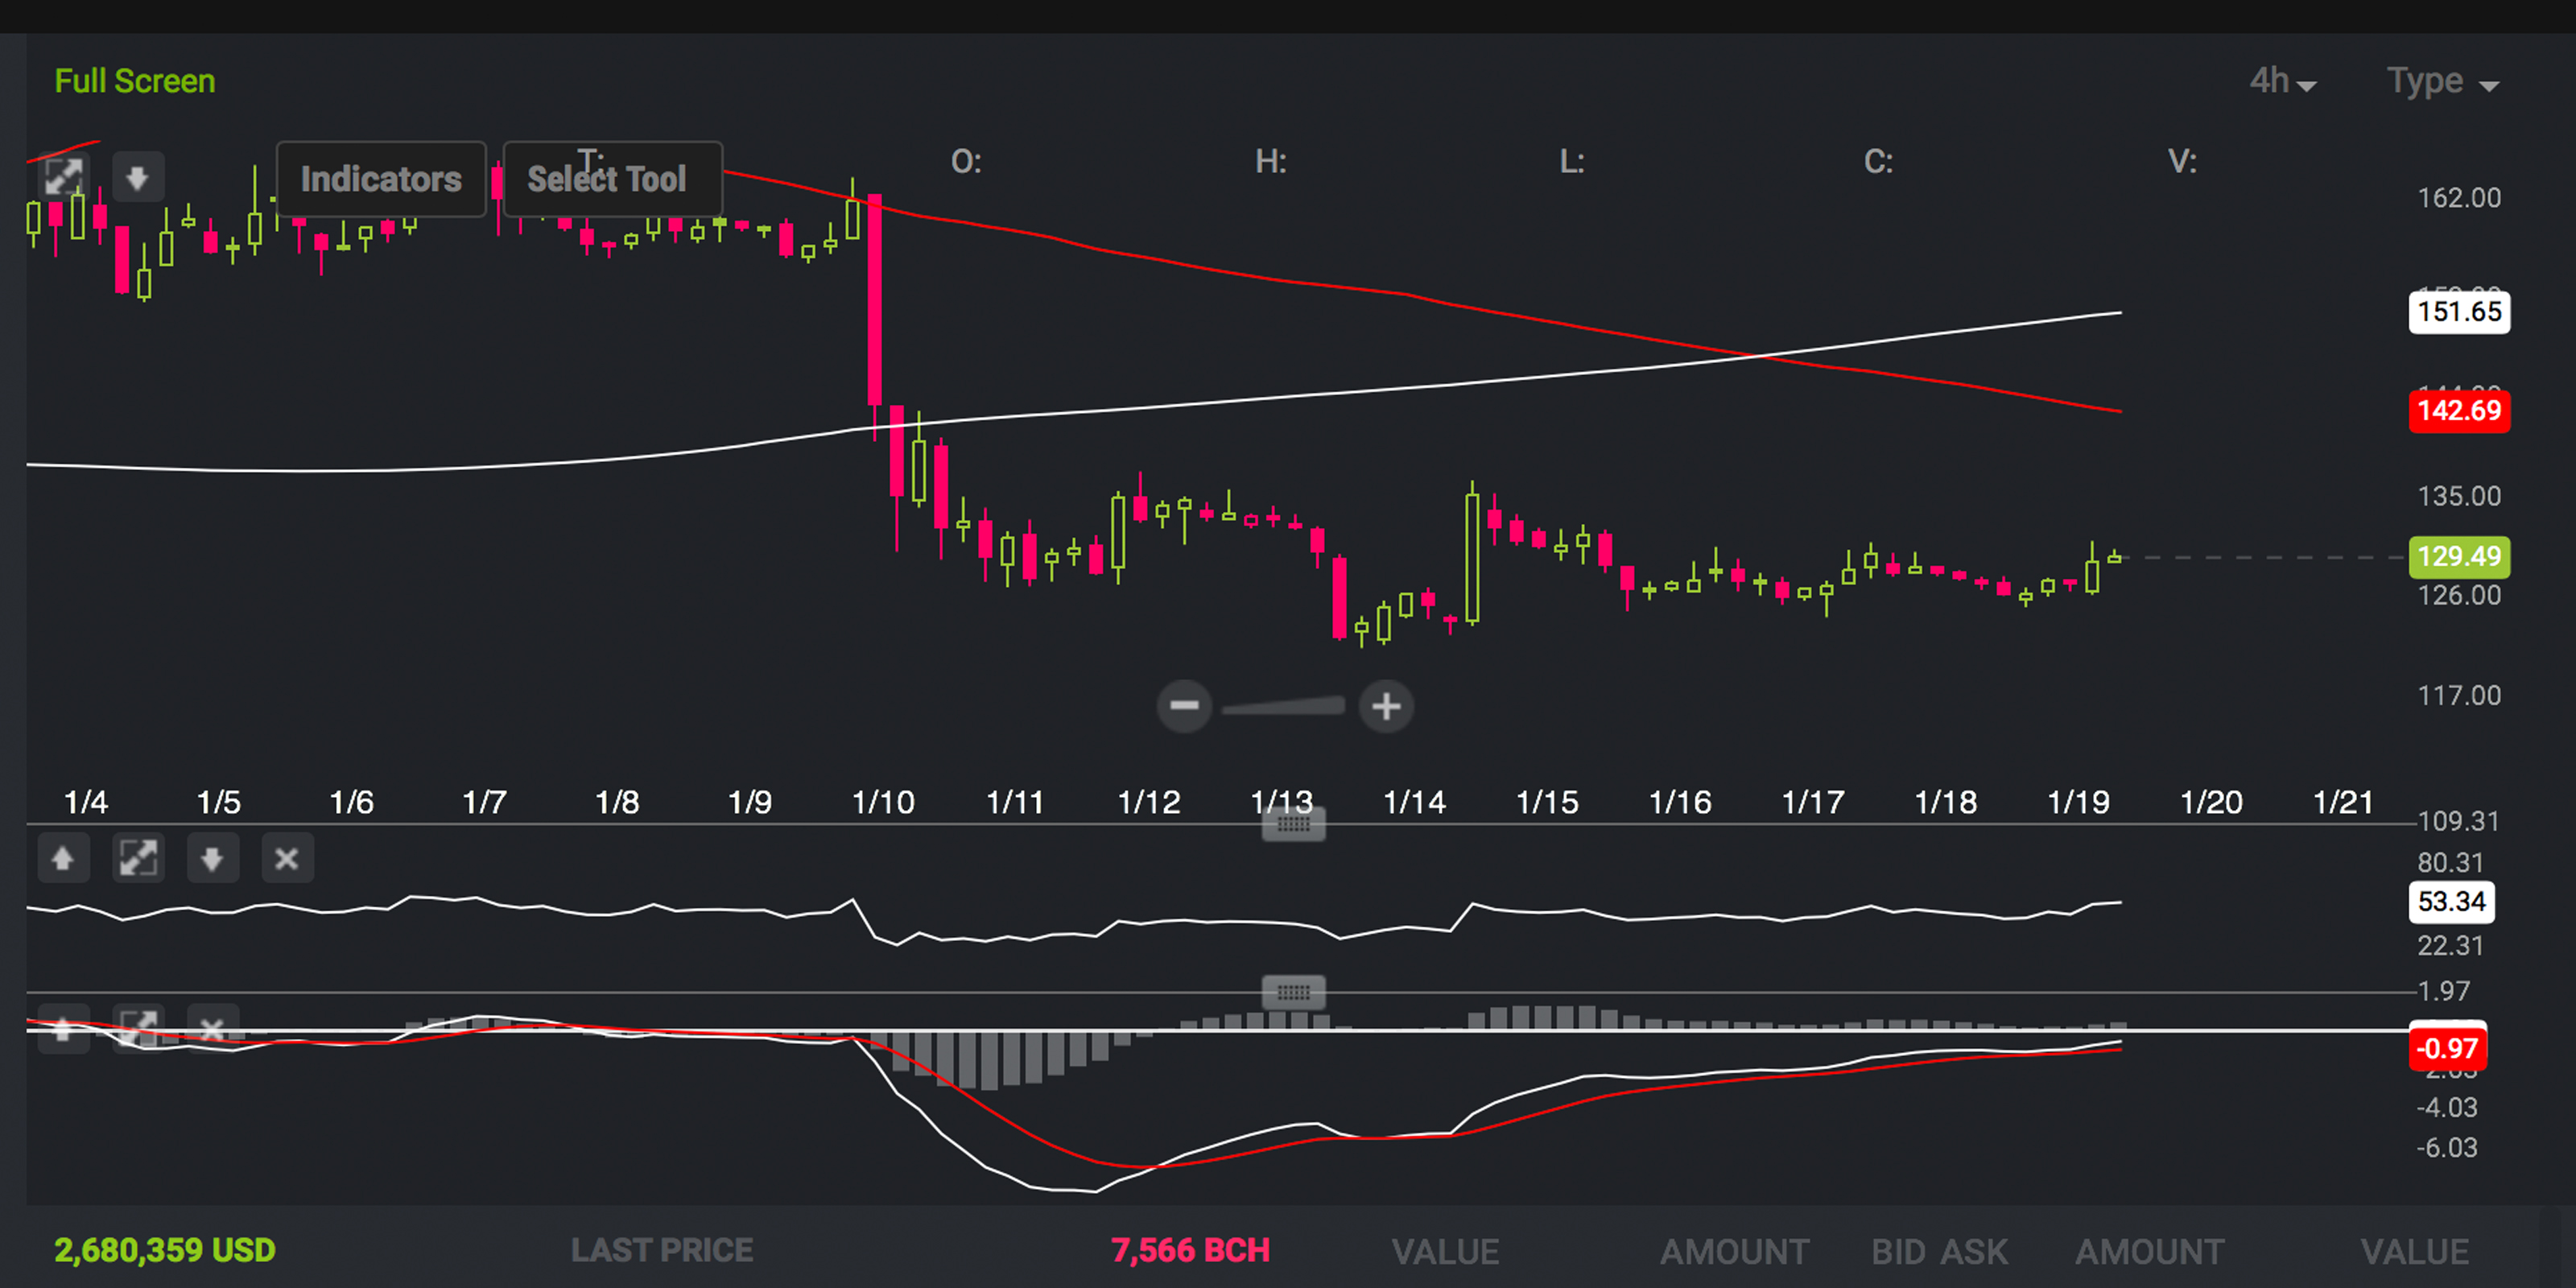The width and height of the screenshot is (2576, 1288).
Task: Open the Indicators panel
Action: click(x=381, y=180)
